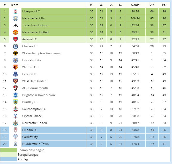
Task: Click the Liverpool FC club crest
Action: pyautogui.click(x=16, y=11)
